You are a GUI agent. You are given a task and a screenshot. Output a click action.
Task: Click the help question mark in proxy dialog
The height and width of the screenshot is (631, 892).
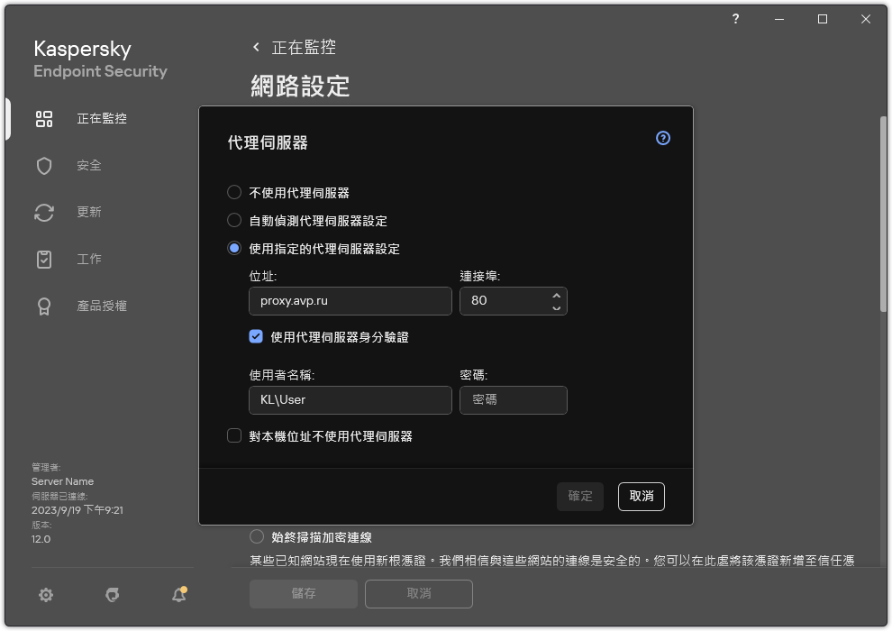point(662,138)
